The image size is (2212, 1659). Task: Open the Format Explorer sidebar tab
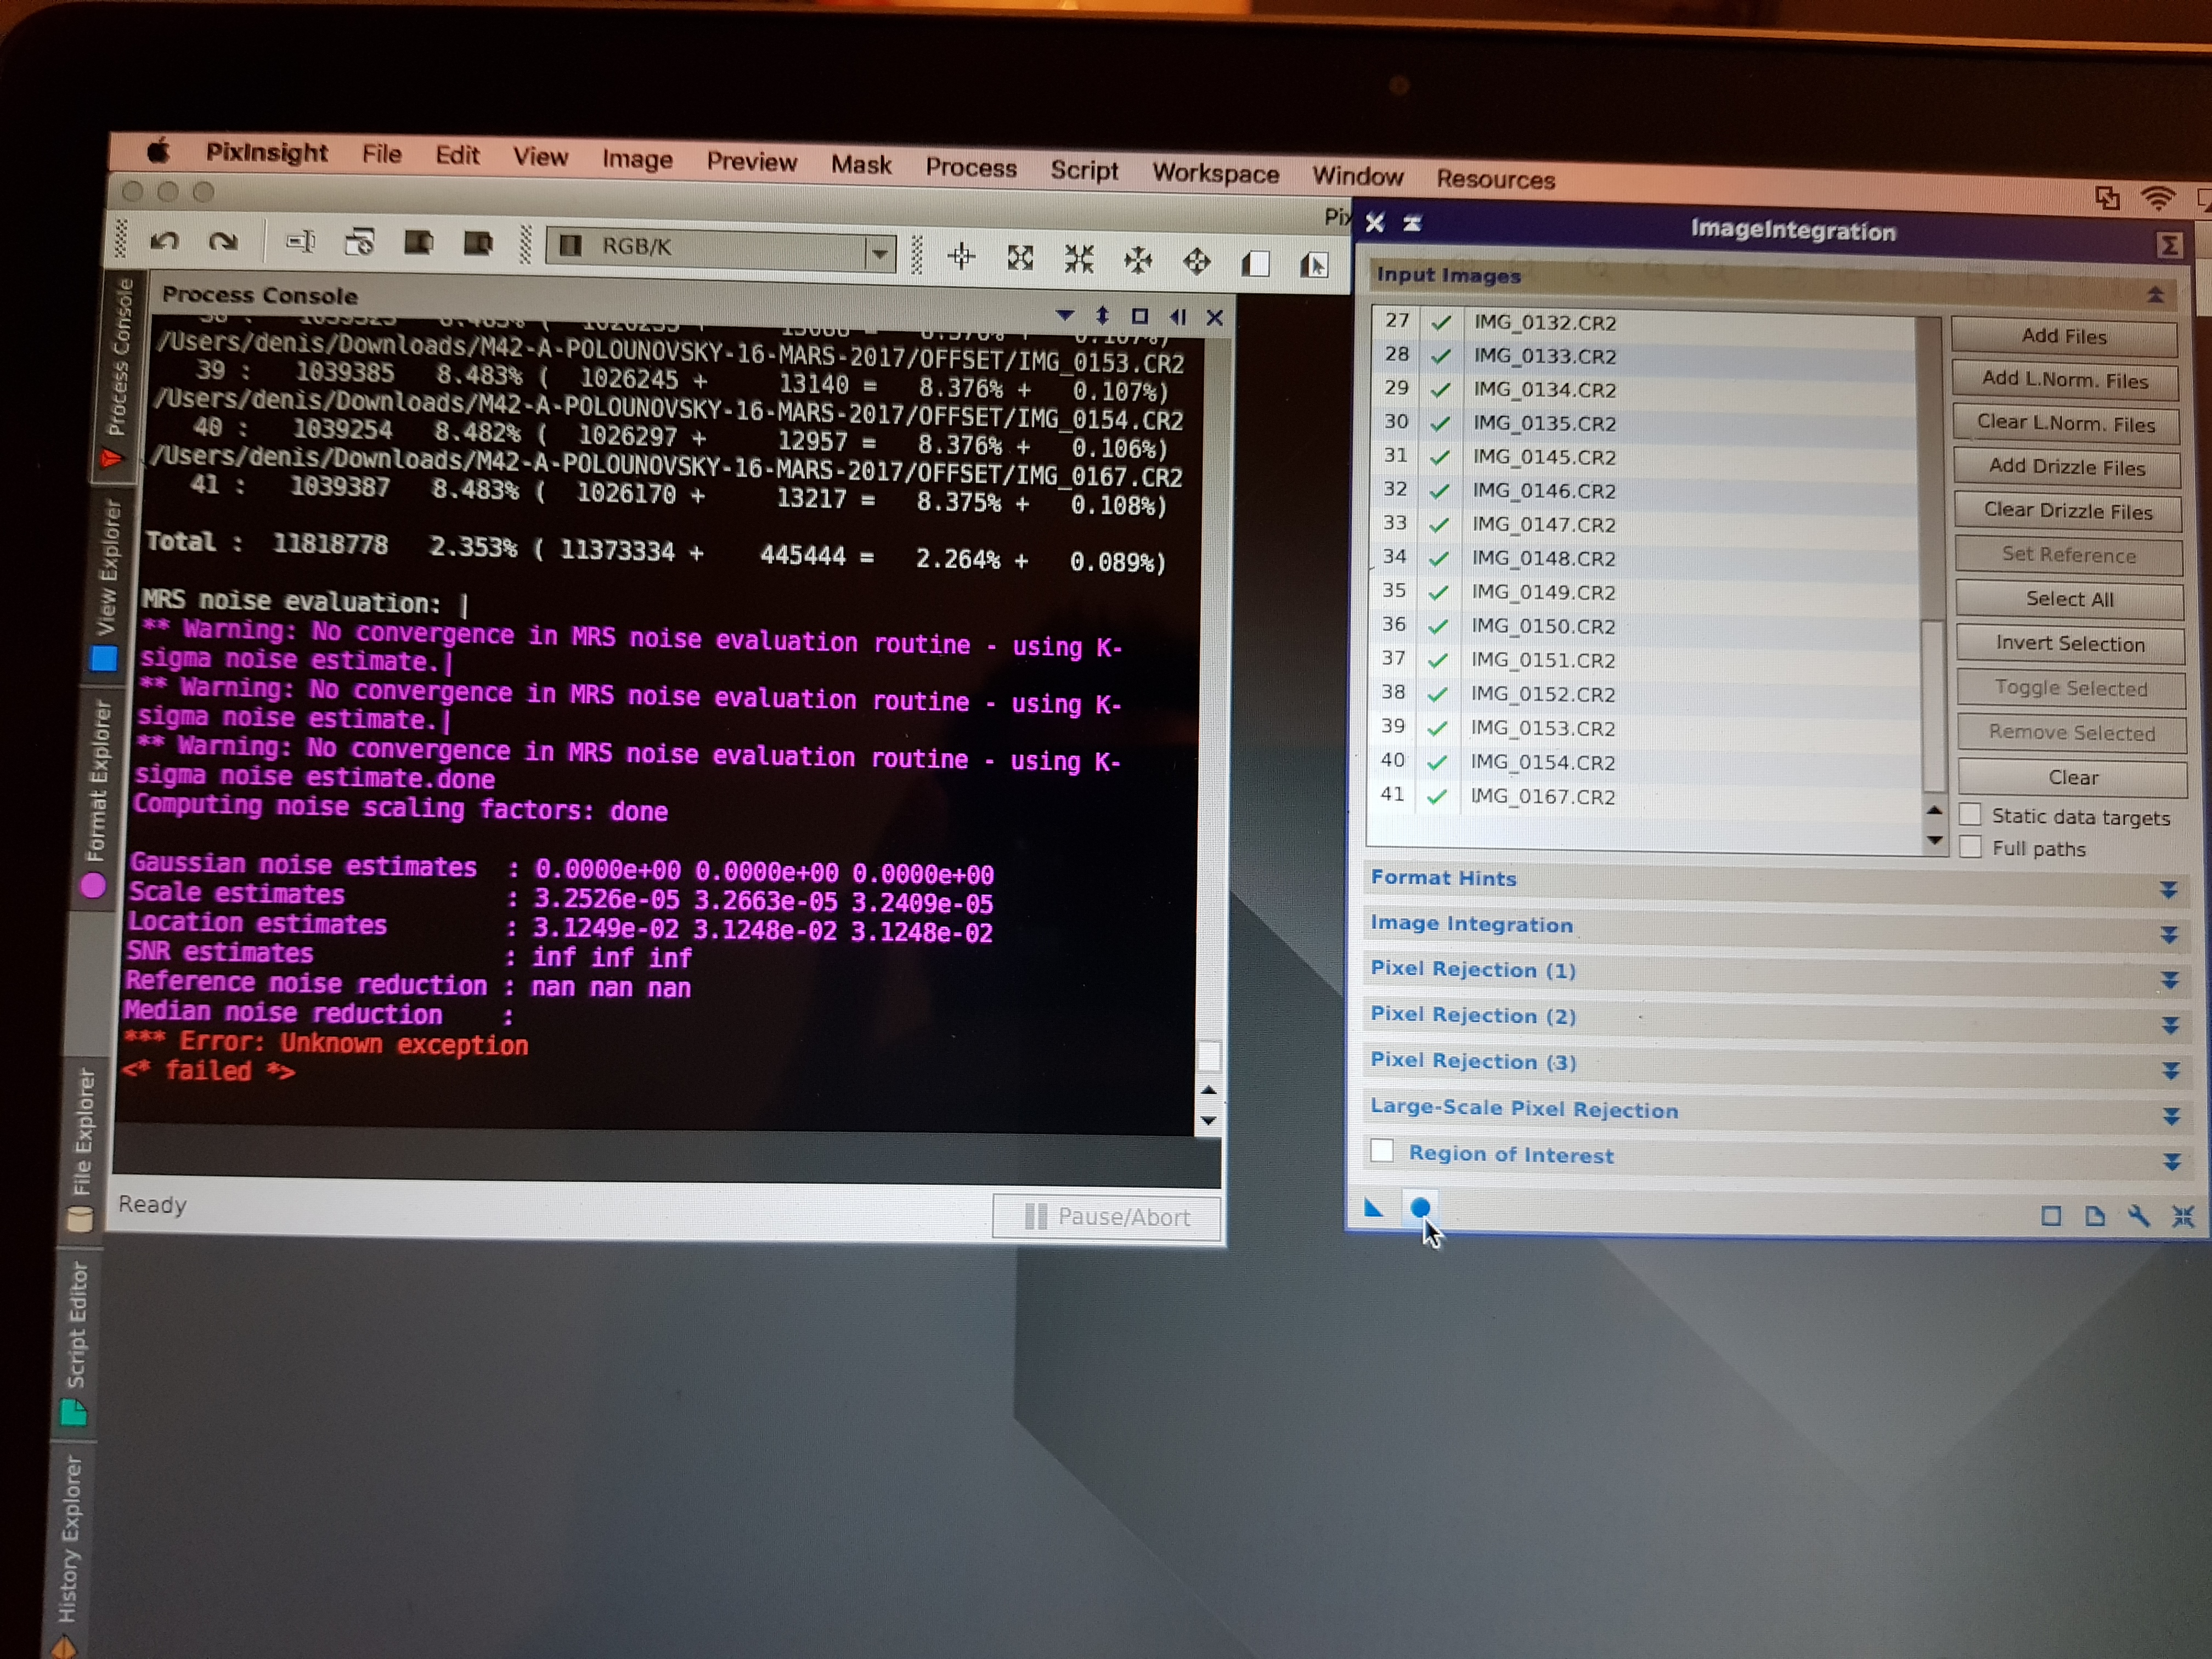[x=98, y=797]
